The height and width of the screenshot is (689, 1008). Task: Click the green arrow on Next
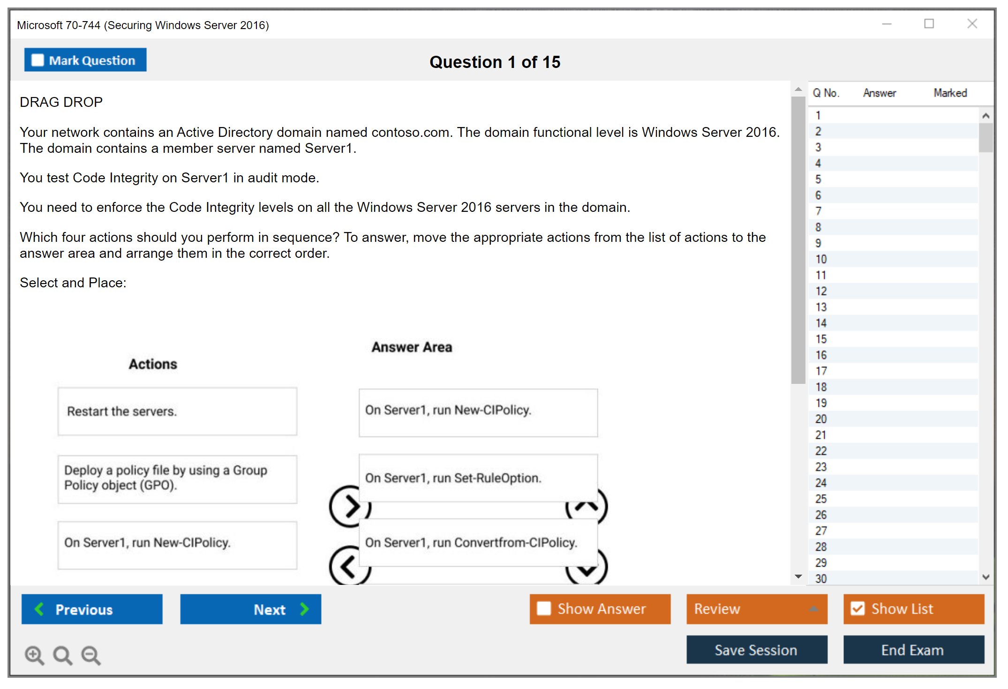305,609
